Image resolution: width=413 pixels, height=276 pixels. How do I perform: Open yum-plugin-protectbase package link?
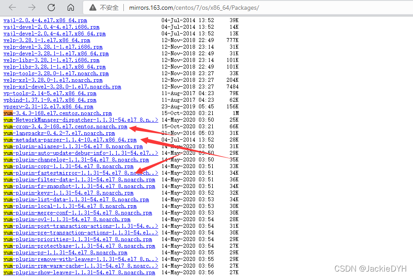79,246
